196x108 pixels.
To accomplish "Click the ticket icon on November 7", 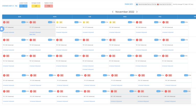I will point(50,40).
